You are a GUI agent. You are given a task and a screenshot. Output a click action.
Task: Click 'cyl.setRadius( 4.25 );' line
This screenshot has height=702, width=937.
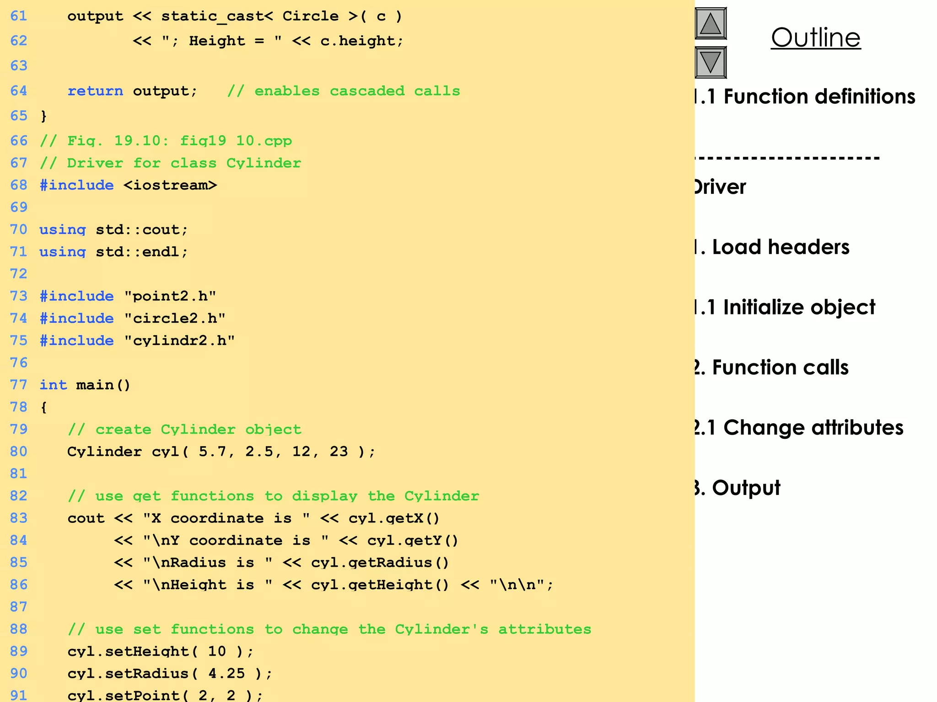170,674
